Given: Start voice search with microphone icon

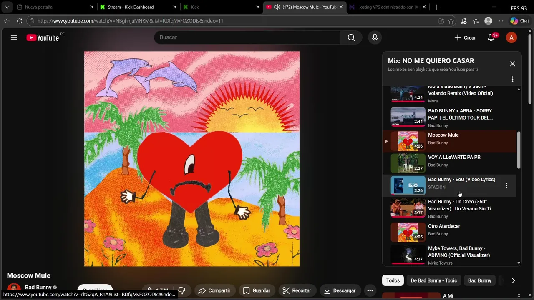Looking at the screenshot, I should click(375, 37).
